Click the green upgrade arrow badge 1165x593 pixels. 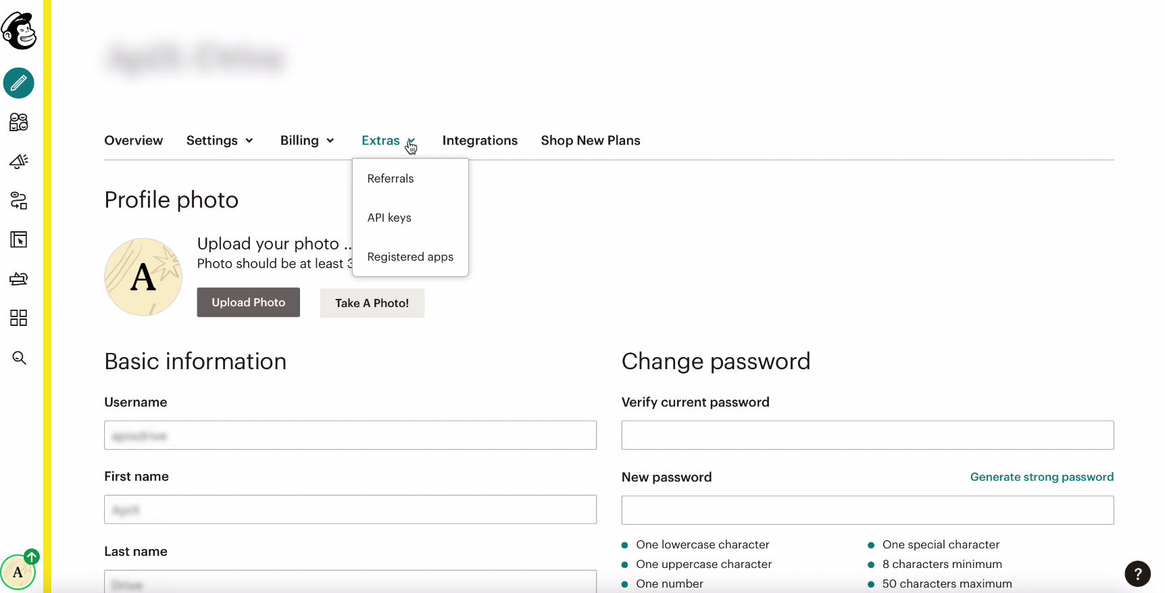(32, 556)
